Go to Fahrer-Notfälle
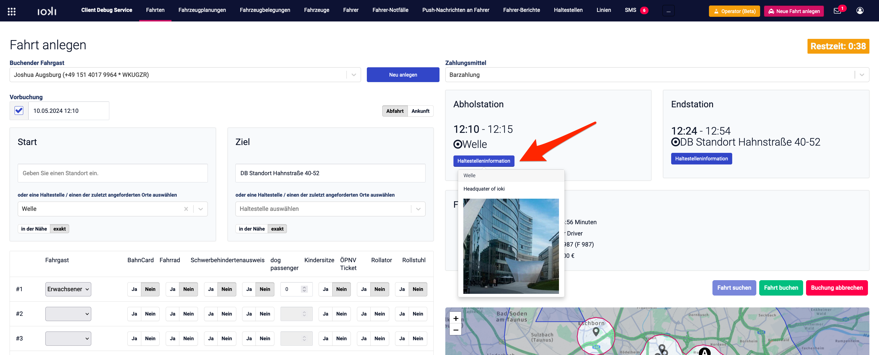This screenshot has width=879, height=355. click(390, 10)
